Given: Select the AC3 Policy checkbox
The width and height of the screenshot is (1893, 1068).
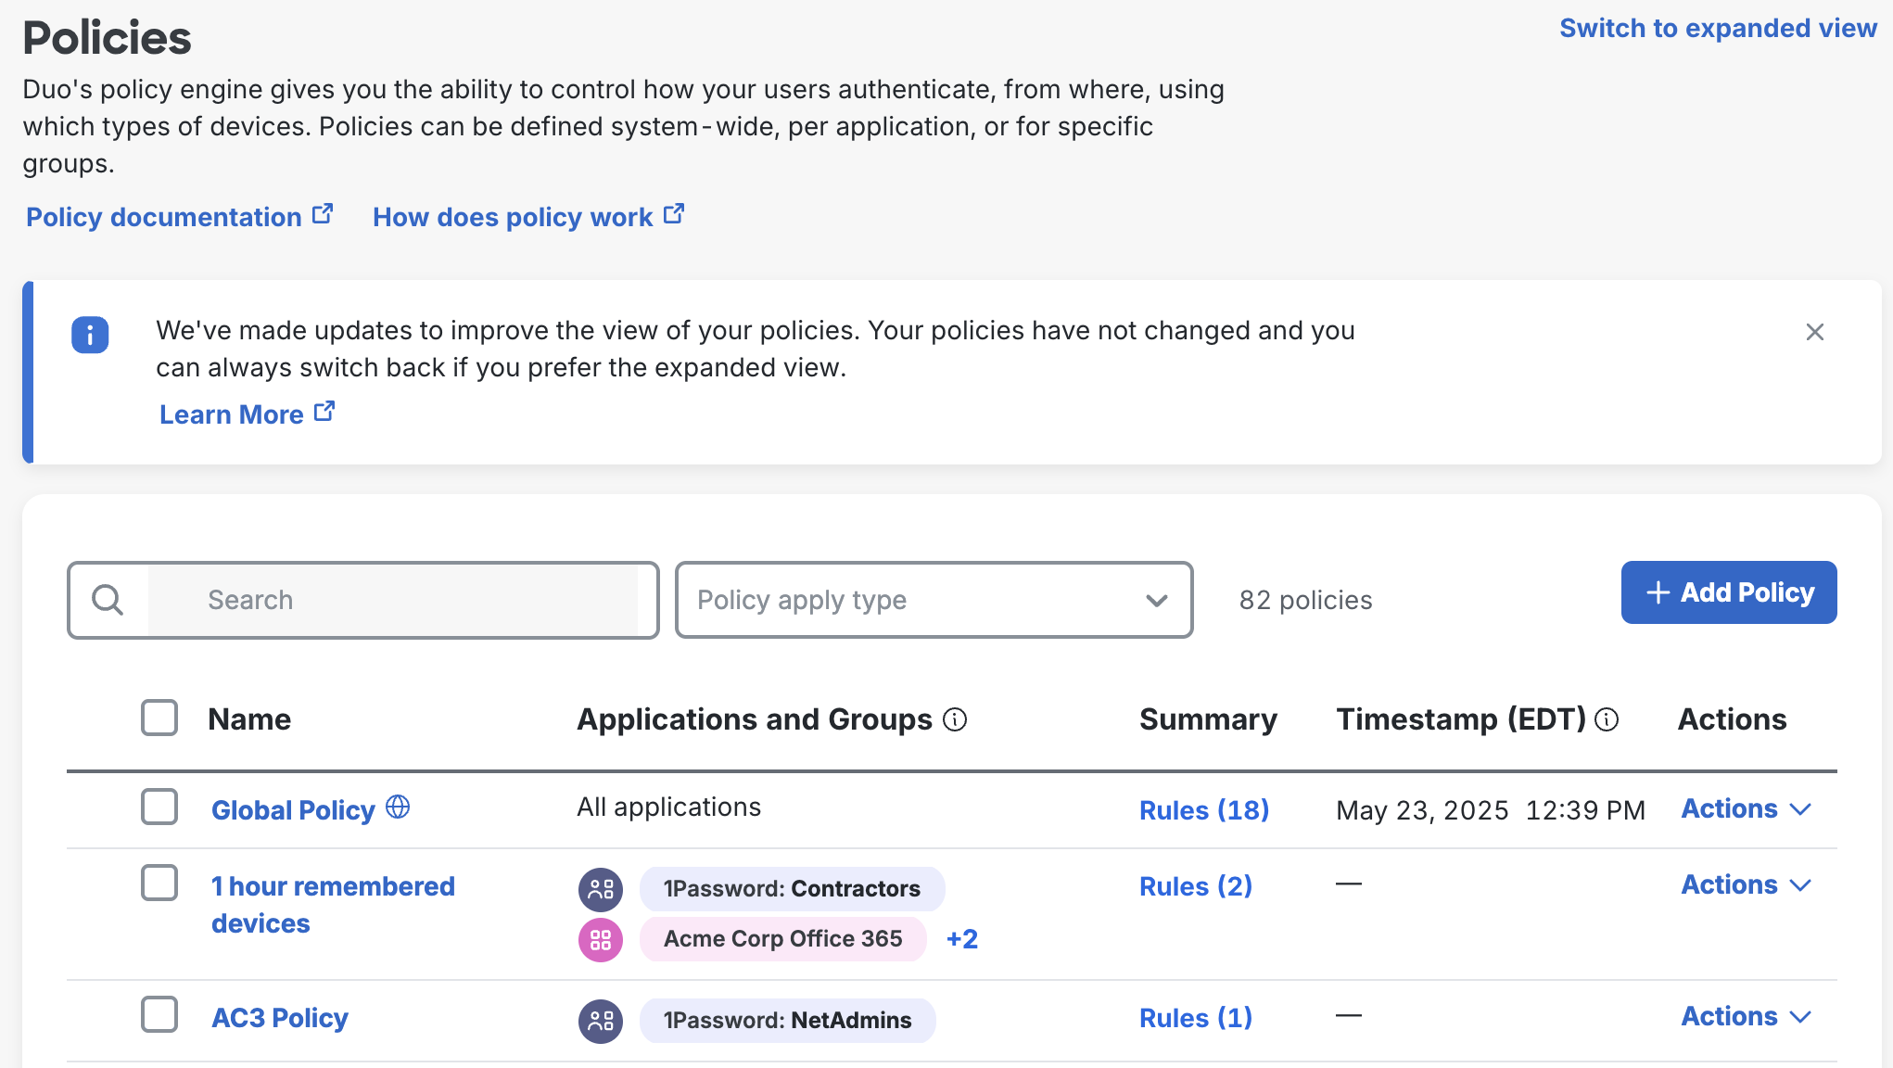Looking at the screenshot, I should [159, 1014].
